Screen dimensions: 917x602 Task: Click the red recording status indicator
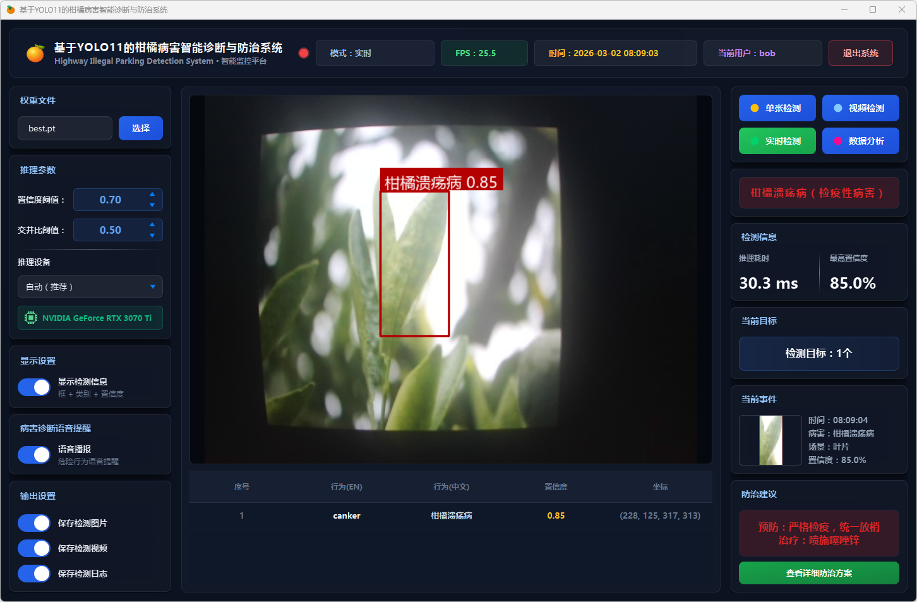(304, 53)
